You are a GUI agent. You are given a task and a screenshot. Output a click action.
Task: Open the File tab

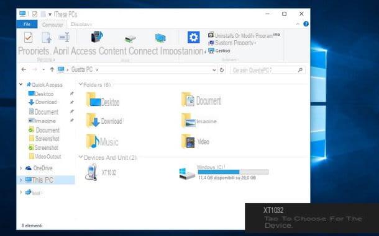(x=27, y=24)
